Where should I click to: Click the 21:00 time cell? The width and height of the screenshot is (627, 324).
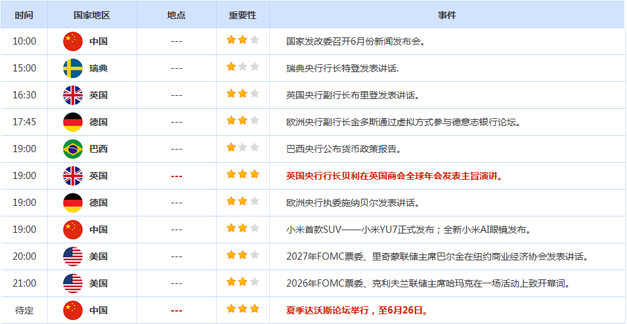[x=24, y=283]
